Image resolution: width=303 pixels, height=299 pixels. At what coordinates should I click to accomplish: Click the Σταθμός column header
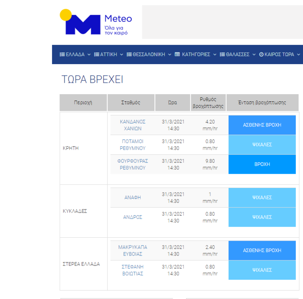(131, 103)
